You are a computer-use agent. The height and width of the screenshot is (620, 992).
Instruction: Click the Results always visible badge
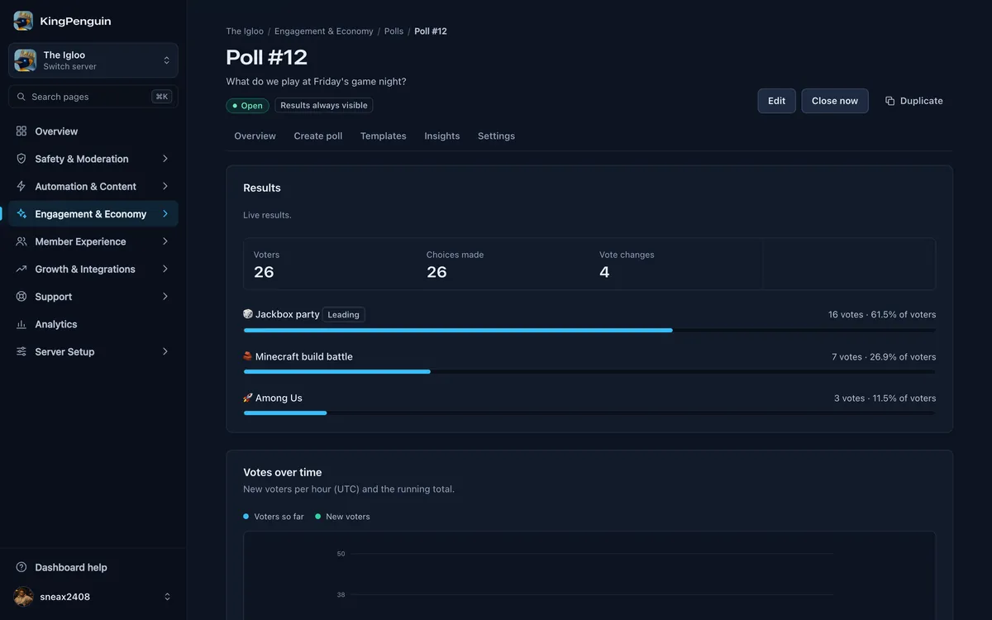pyautogui.click(x=324, y=106)
